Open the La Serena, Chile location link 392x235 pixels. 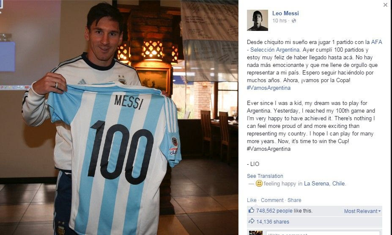tap(324, 183)
